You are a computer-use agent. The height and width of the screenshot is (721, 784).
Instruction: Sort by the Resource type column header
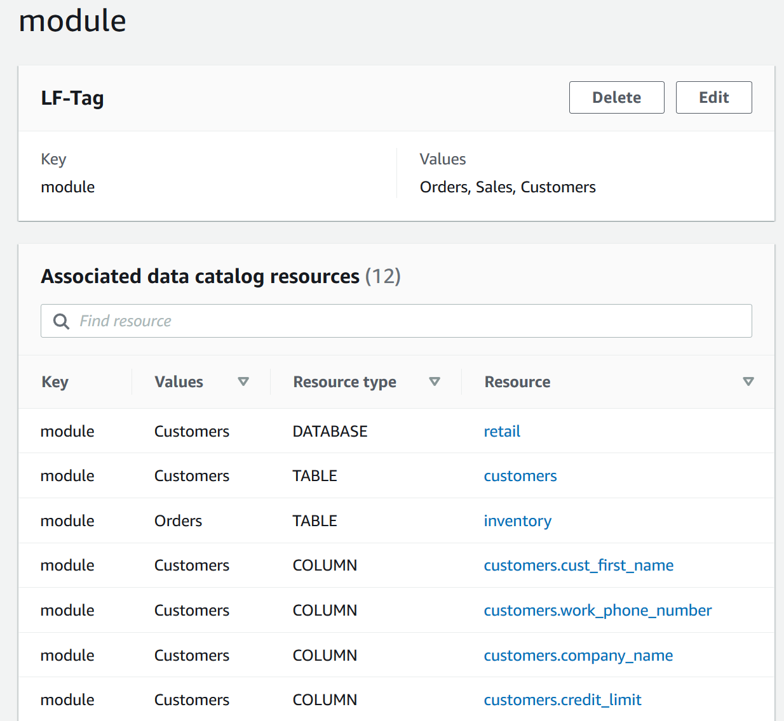click(x=344, y=381)
